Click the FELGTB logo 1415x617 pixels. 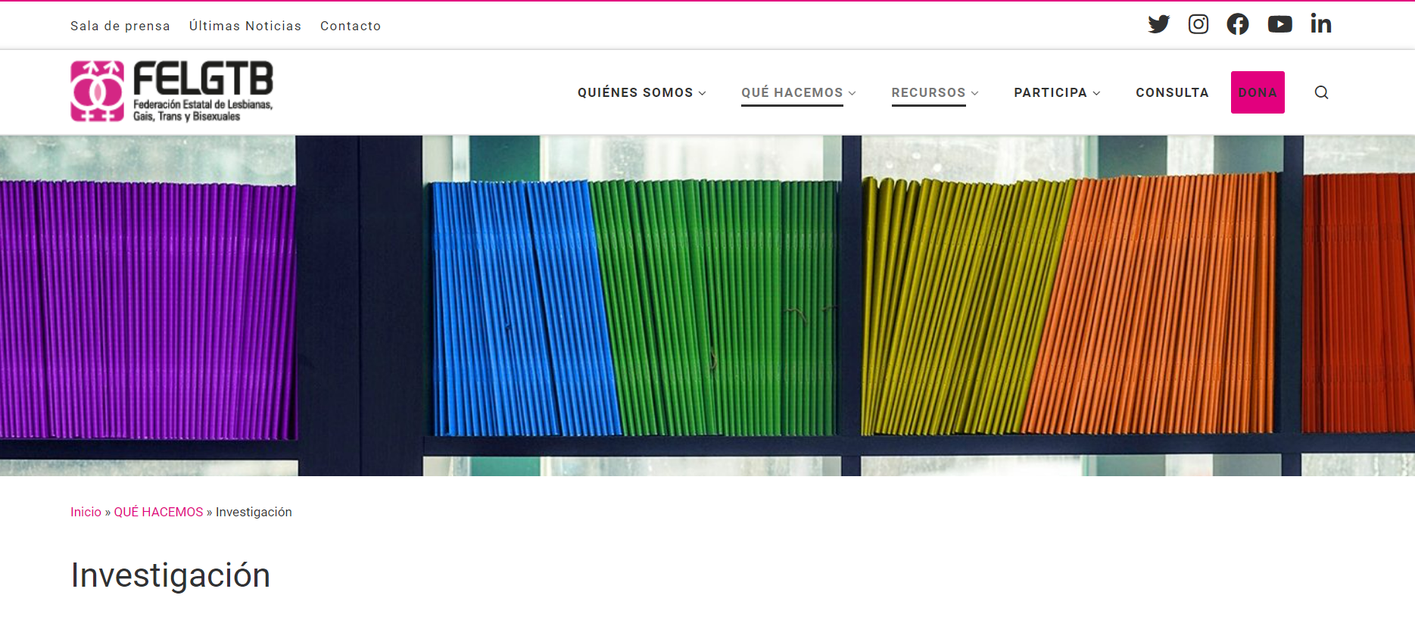pyautogui.click(x=172, y=91)
